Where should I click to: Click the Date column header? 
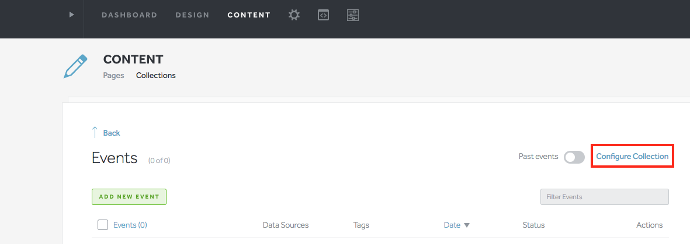[452, 225]
